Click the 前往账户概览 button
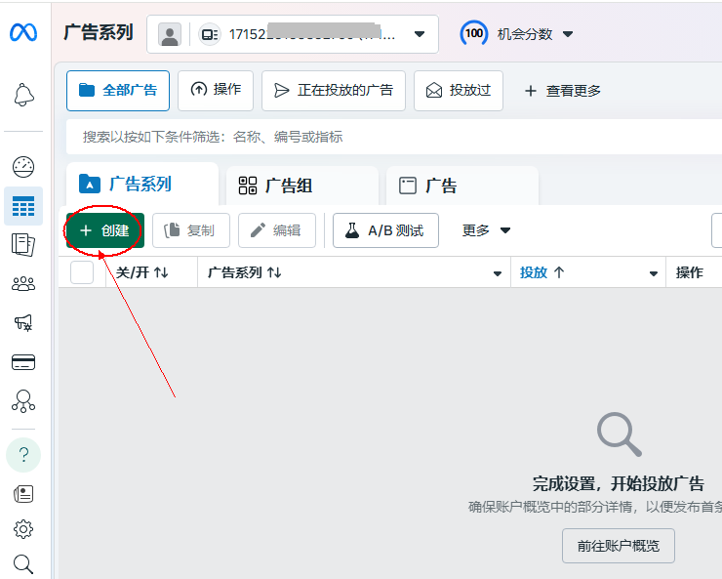This screenshot has height=579, width=722. [618, 546]
